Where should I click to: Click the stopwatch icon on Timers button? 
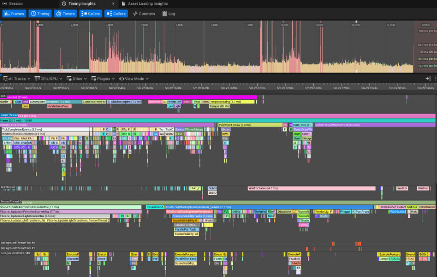tap(59, 14)
